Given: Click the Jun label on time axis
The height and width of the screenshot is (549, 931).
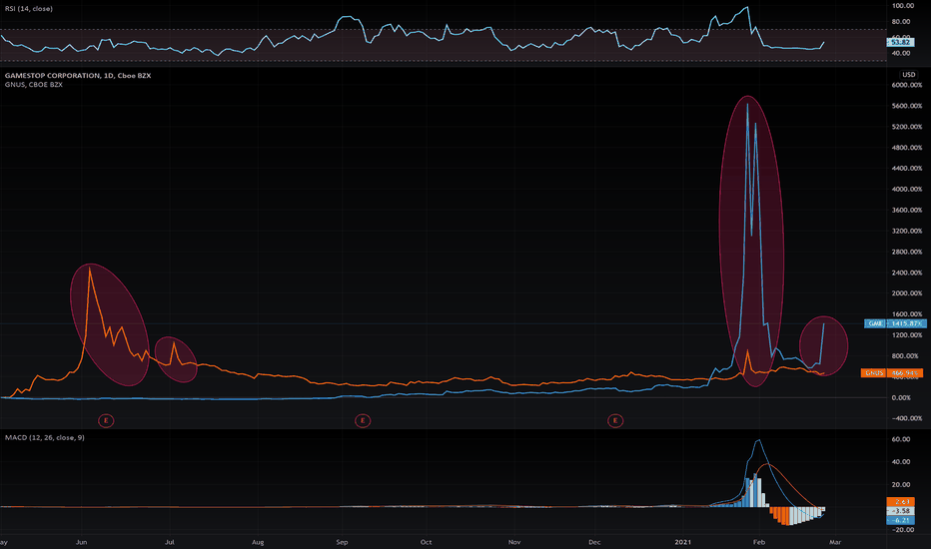Looking at the screenshot, I should [x=82, y=542].
